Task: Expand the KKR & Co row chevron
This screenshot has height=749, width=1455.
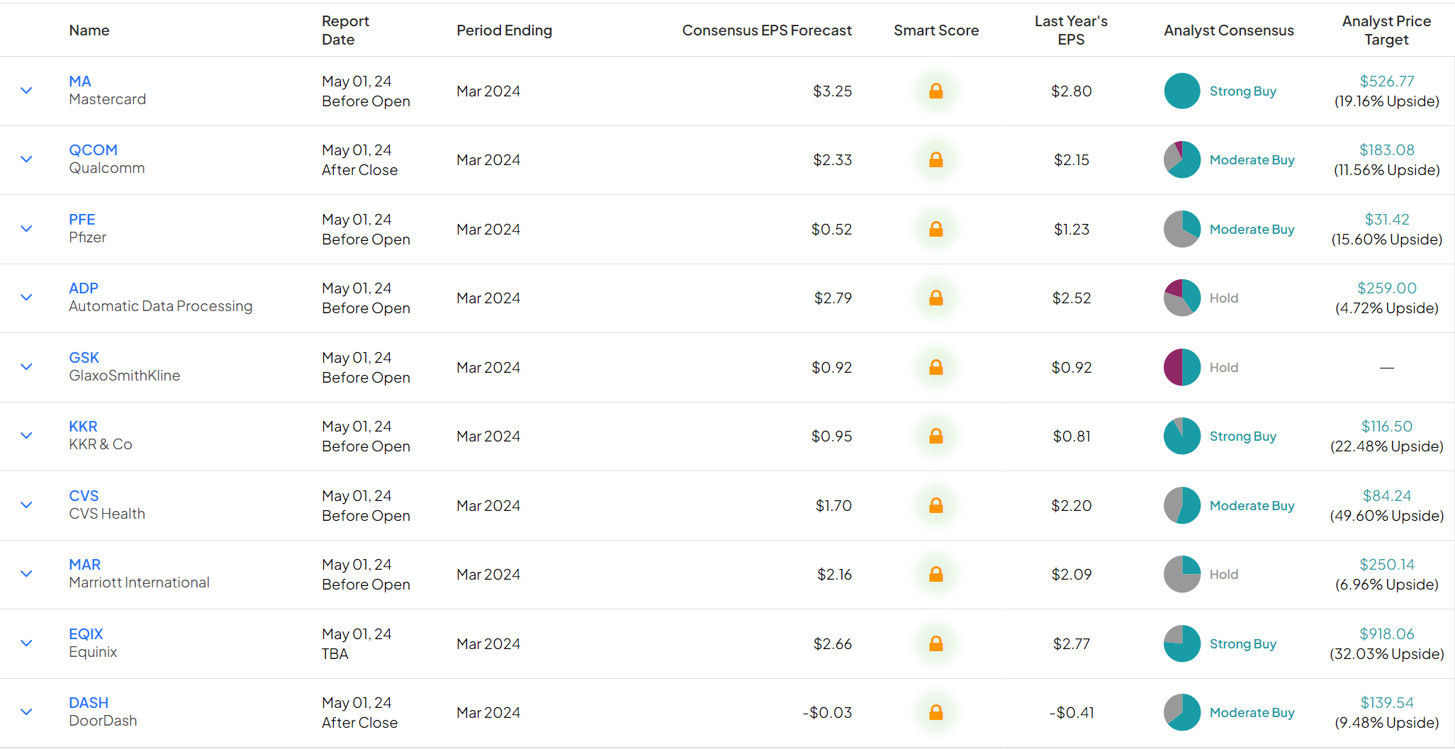Action: pyautogui.click(x=26, y=436)
